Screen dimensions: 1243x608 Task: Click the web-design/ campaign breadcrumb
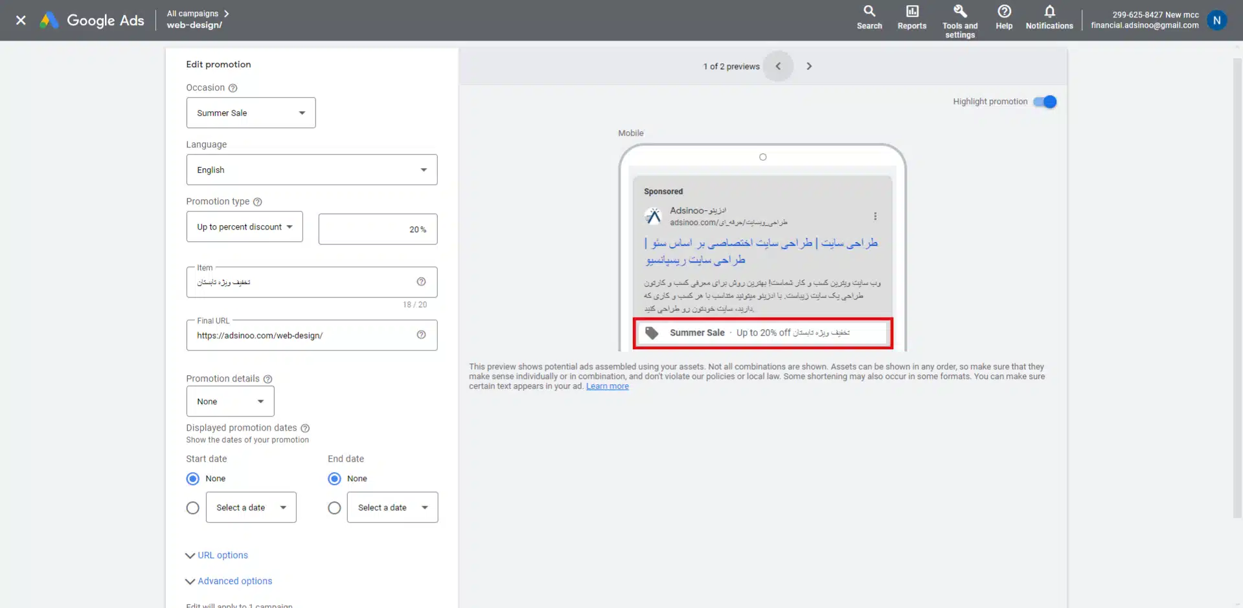[x=194, y=25]
